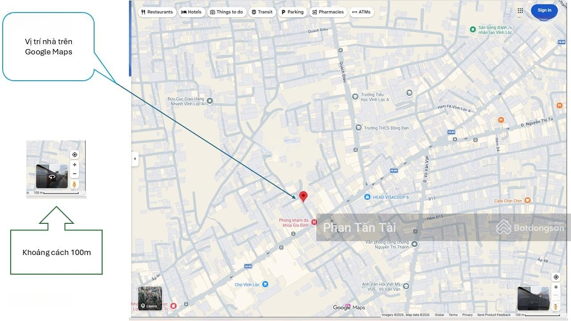
Task: Select the Things to do chip
Action: (x=226, y=12)
